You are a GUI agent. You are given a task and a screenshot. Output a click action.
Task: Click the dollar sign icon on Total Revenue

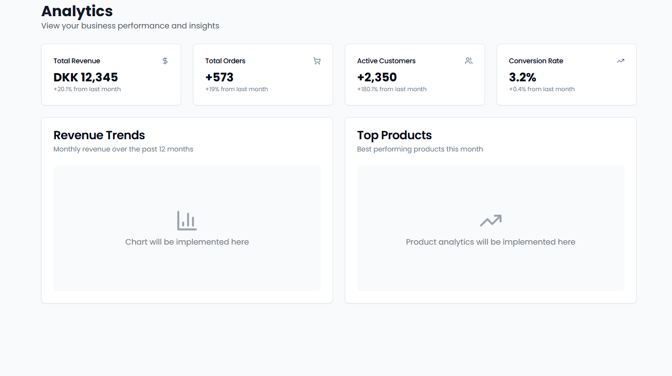tap(165, 61)
